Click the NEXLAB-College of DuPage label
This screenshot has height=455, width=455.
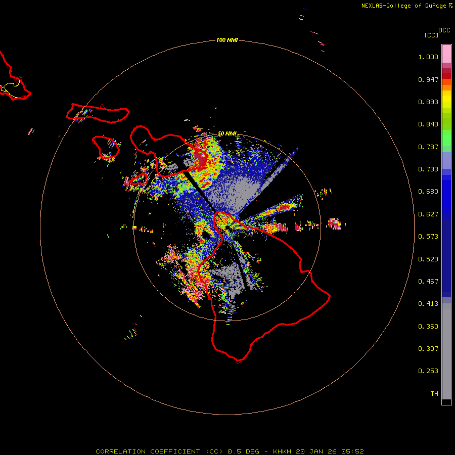pos(406,6)
